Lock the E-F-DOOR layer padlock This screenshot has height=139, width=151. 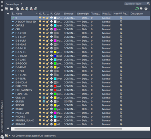tap(47, 64)
